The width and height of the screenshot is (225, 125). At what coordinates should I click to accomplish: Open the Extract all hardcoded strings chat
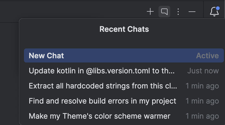coord(103,86)
